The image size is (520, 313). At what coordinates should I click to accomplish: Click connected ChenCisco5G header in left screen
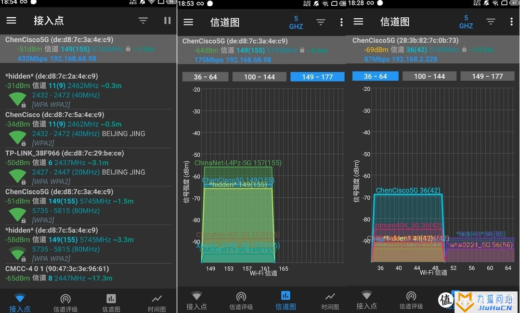[88, 49]
